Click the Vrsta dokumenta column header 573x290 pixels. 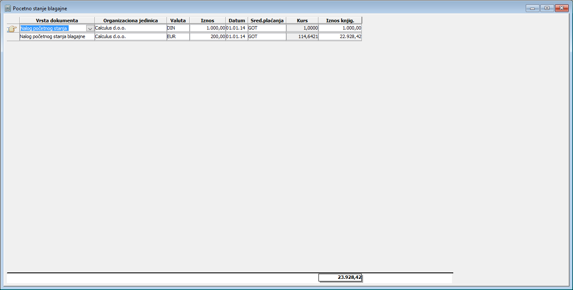pos(57,21)
